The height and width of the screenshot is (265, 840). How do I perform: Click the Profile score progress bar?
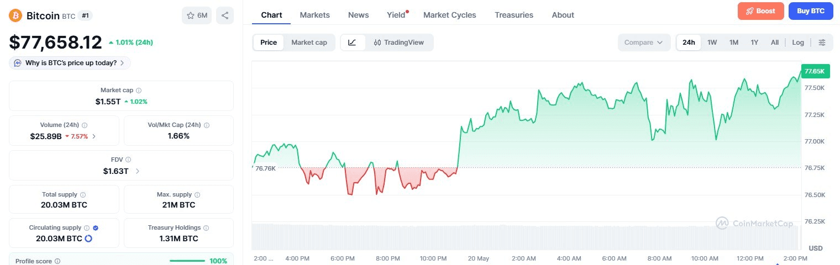pos(187,261)
